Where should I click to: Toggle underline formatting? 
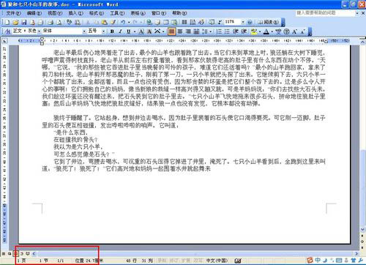128,31
